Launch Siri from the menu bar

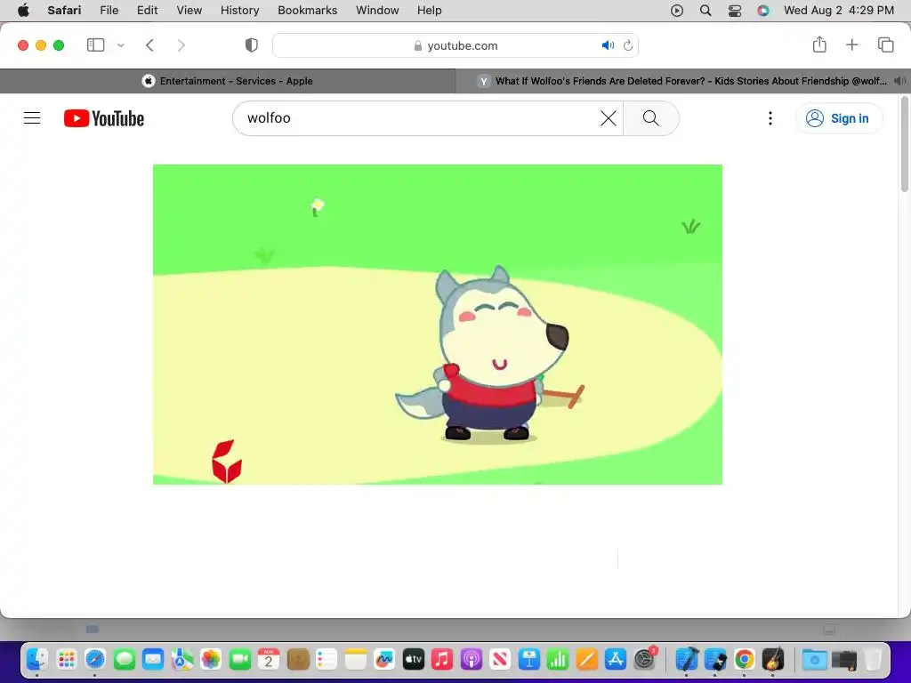coord(763,11)
